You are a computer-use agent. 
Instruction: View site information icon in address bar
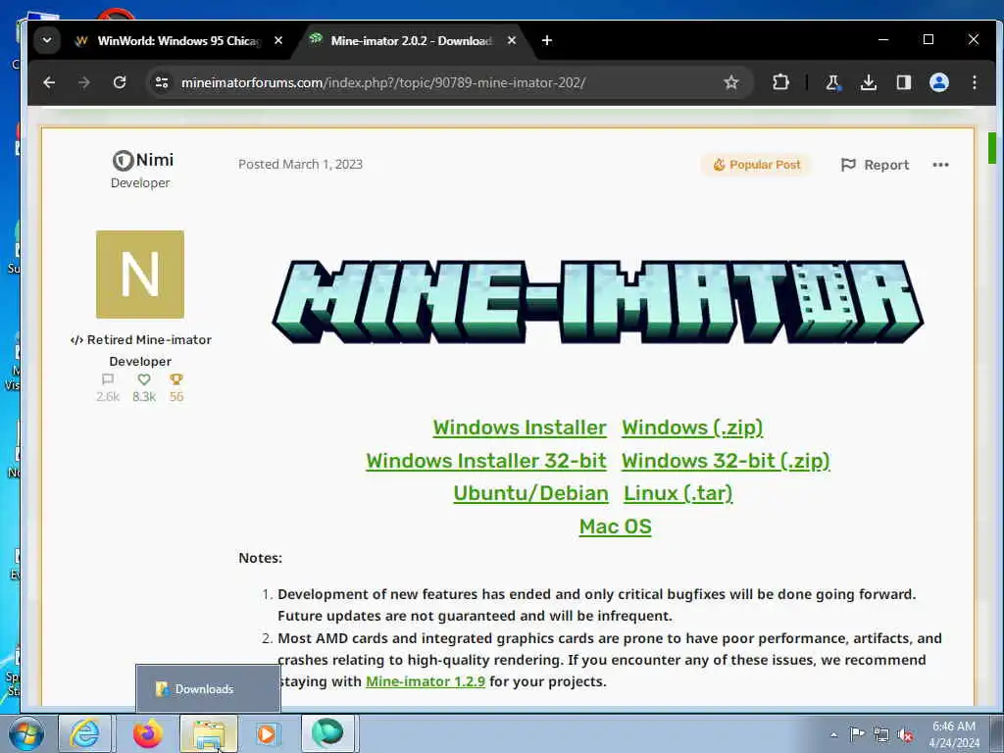tap(162, 82)
